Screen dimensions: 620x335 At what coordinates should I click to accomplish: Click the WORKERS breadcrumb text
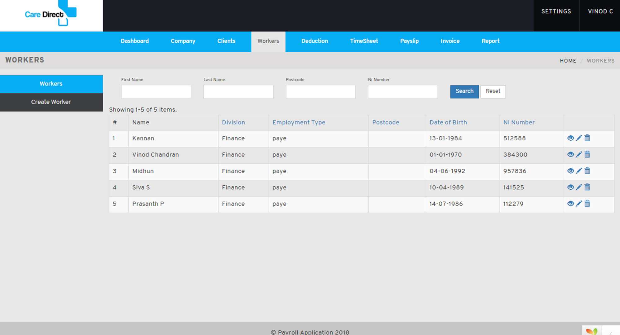tap(600, 61)
